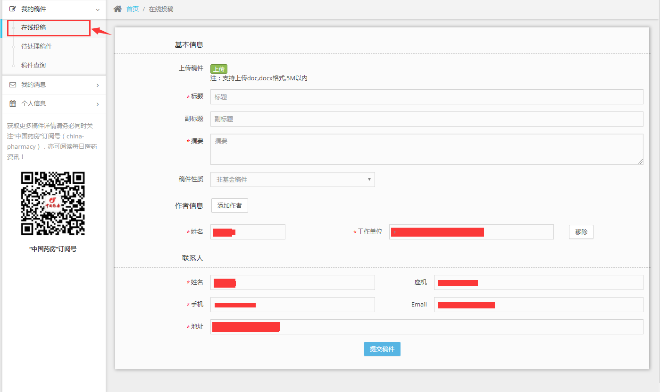The image size is (660, 392).
Task: Click the 标题 input field
Action: [x=426, y=97]
